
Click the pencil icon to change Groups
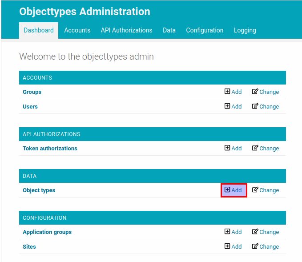[255, 91]
